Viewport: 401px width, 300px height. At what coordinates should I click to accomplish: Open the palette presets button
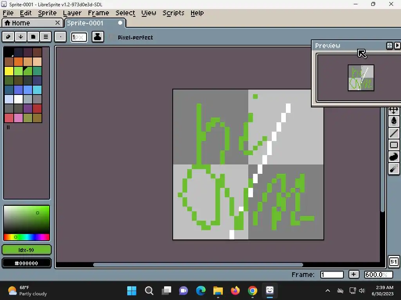33,37
